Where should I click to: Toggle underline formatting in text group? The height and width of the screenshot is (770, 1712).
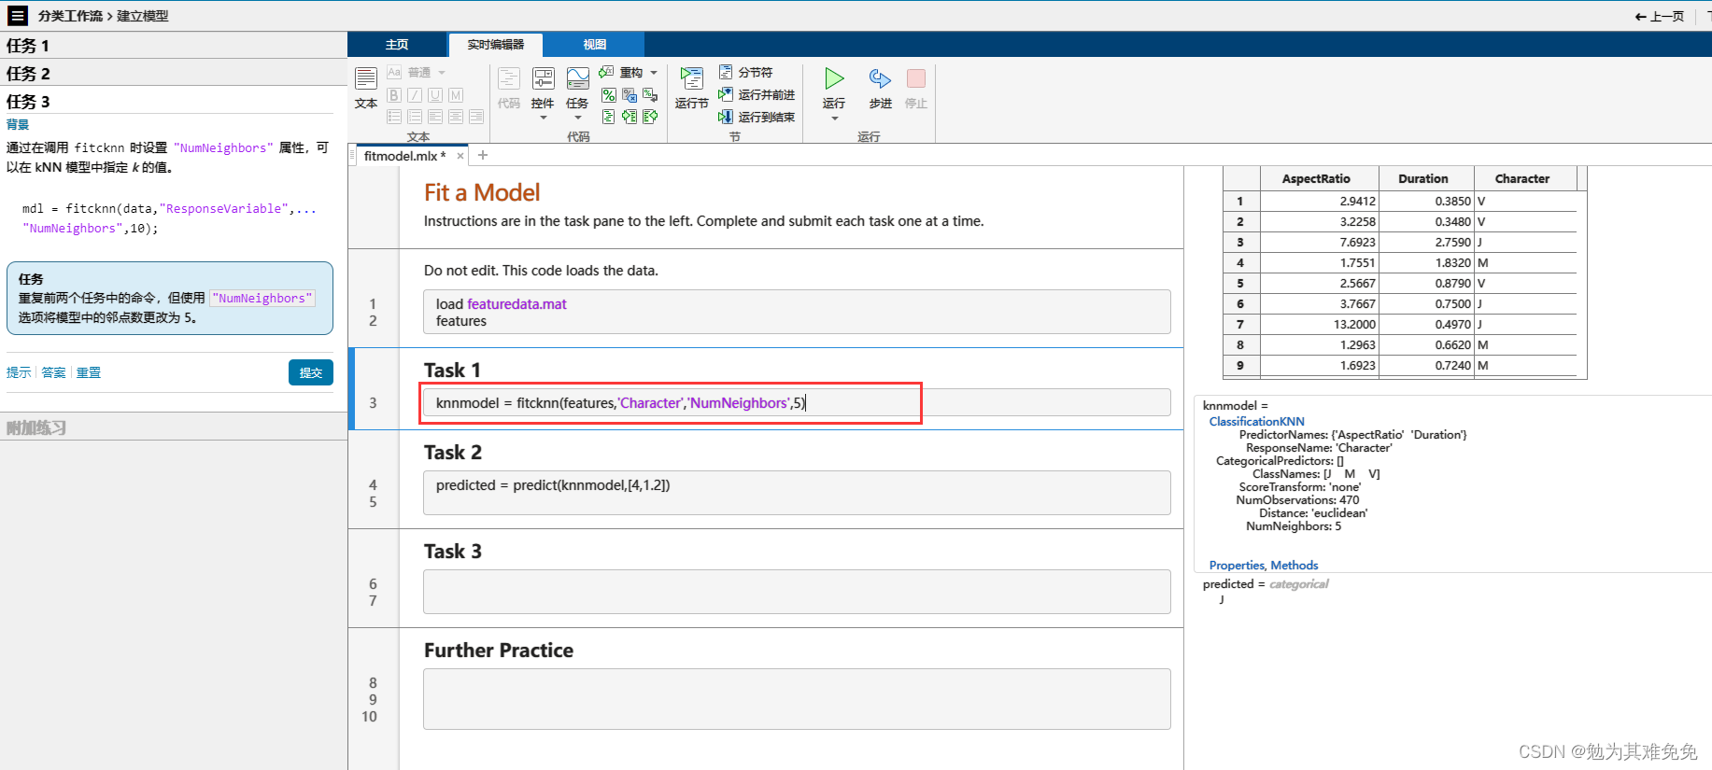(x=435, y=95)
